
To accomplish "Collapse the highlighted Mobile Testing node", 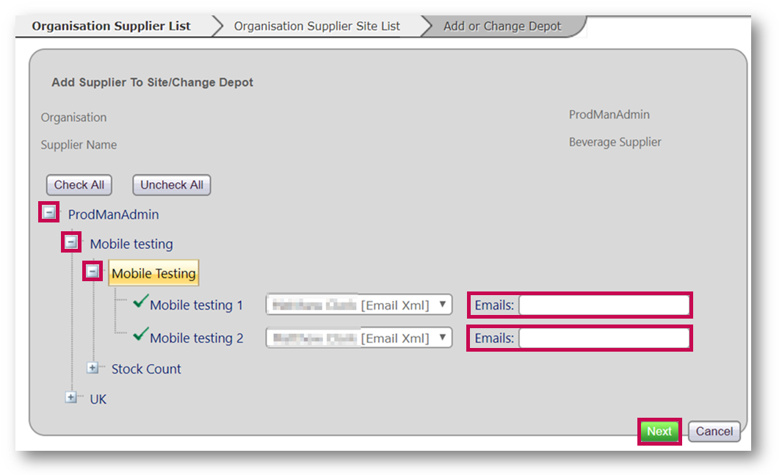I will click(x=93, y=272).
